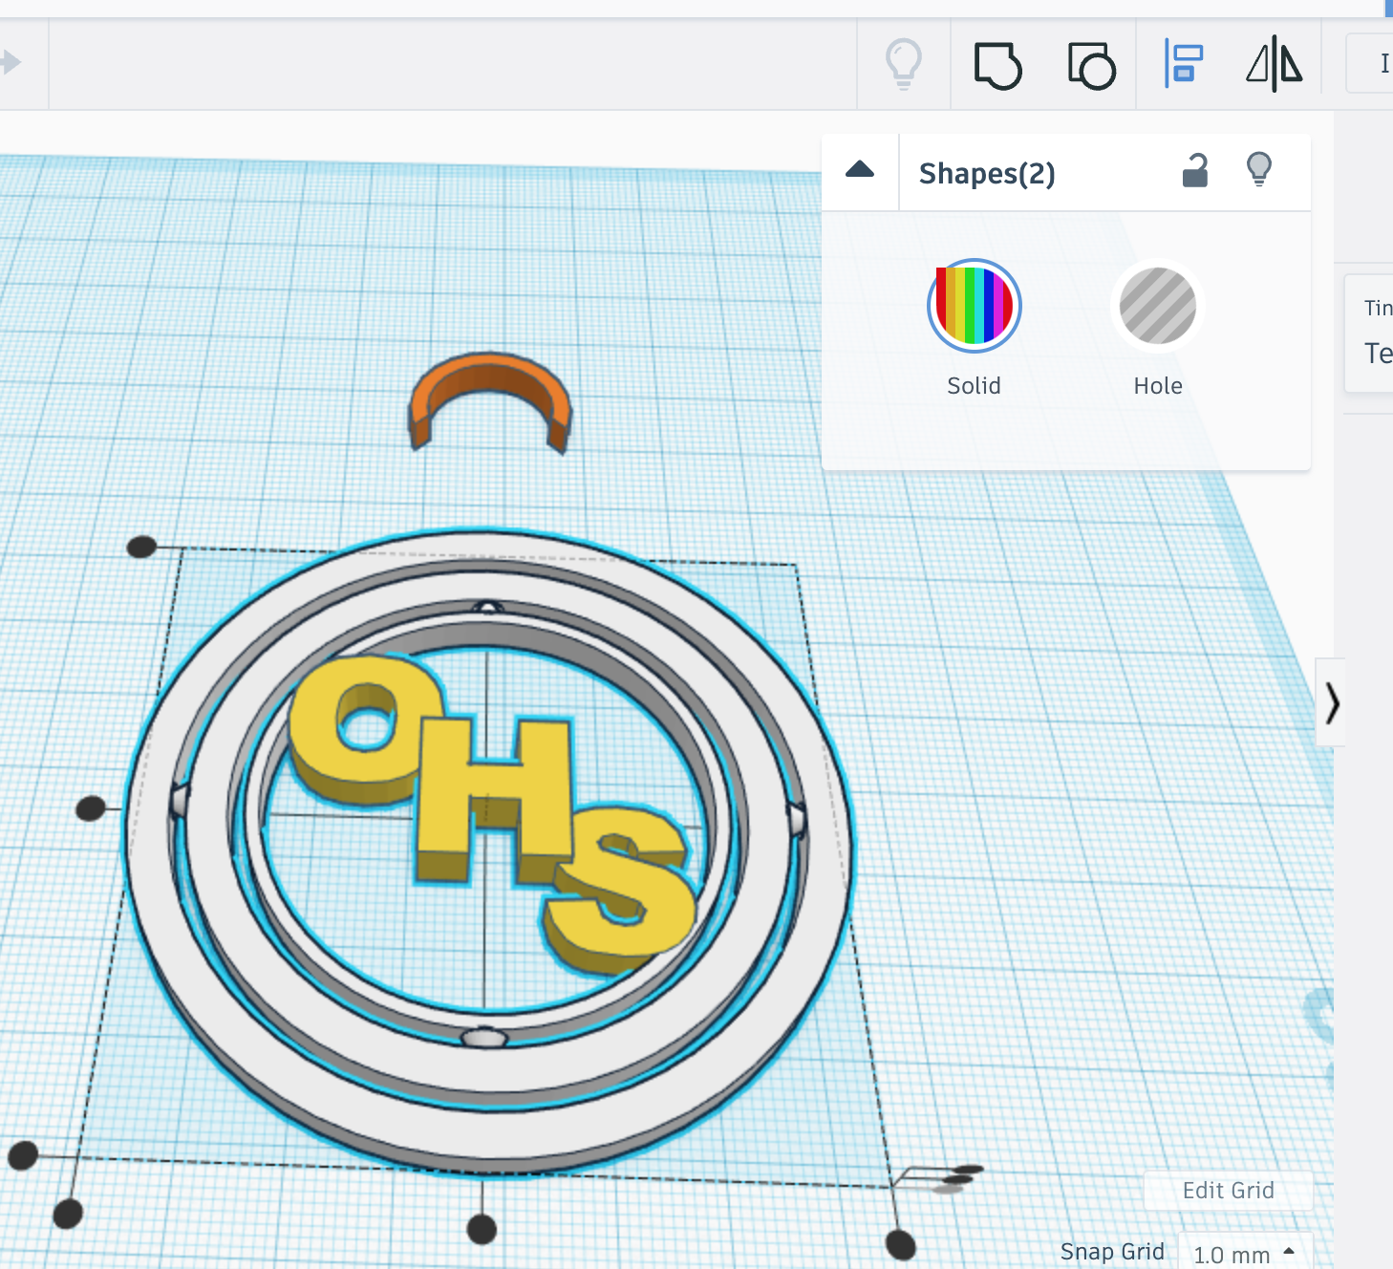Click the top-left corner resize handle
This screenshot has height=1269, width=1393.
[141, 547]
